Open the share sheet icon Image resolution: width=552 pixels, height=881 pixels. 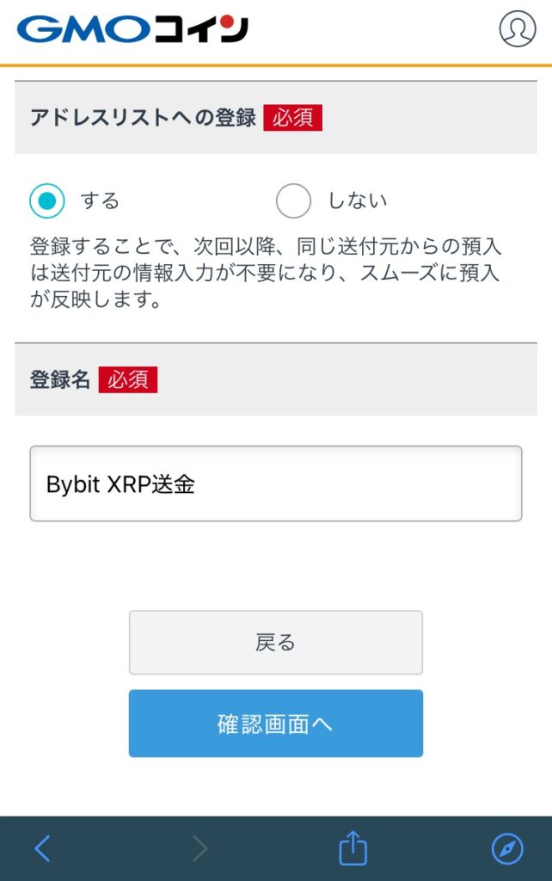(x=353, y=848)
